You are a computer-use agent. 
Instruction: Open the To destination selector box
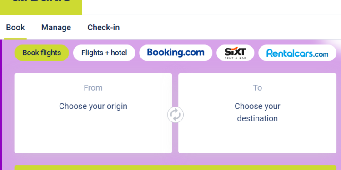click(x=257, y=113)
